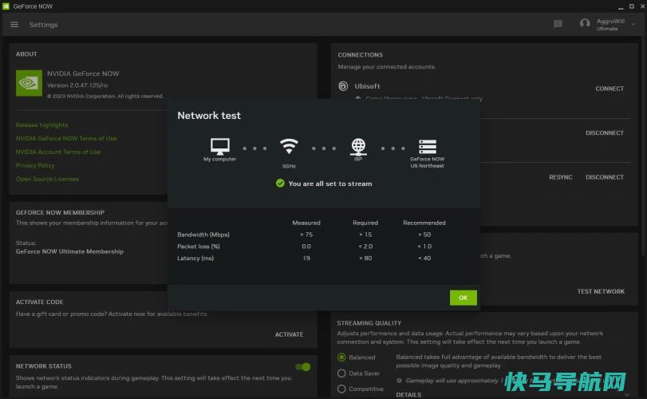647x399 pixels.
Task: Expand the AggroWill account dropdown arrow
Action: pyautogui.click(x=633, y=25)
